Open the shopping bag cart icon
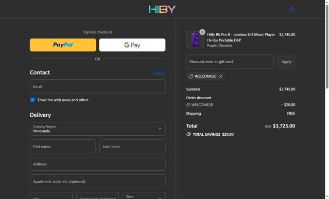Viewport: 329px width, 199px height. click(291, 9)
